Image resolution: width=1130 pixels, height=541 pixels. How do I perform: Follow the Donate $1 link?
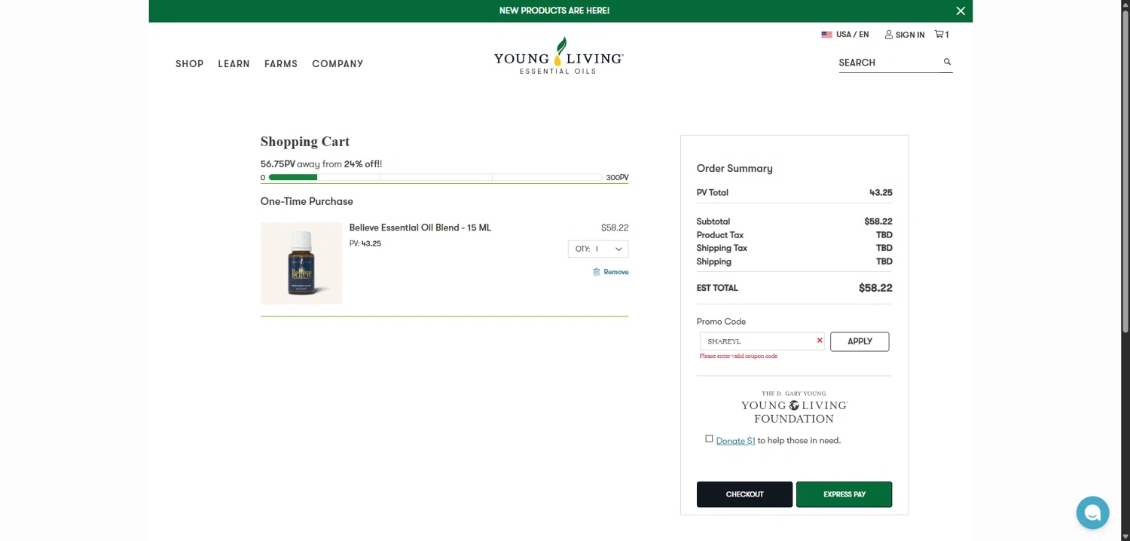click(735, 441)
